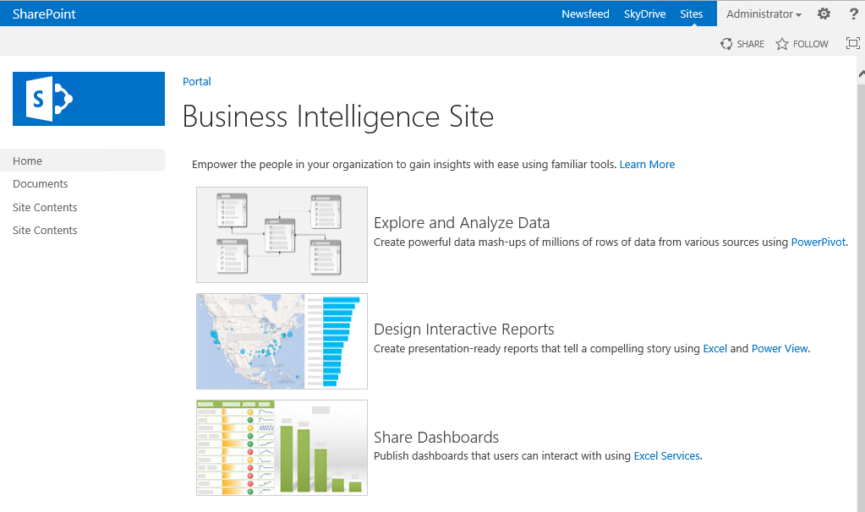Click the vertical scrollbar on the right
The height and width of the screenshot is (512, 865).
860,253
